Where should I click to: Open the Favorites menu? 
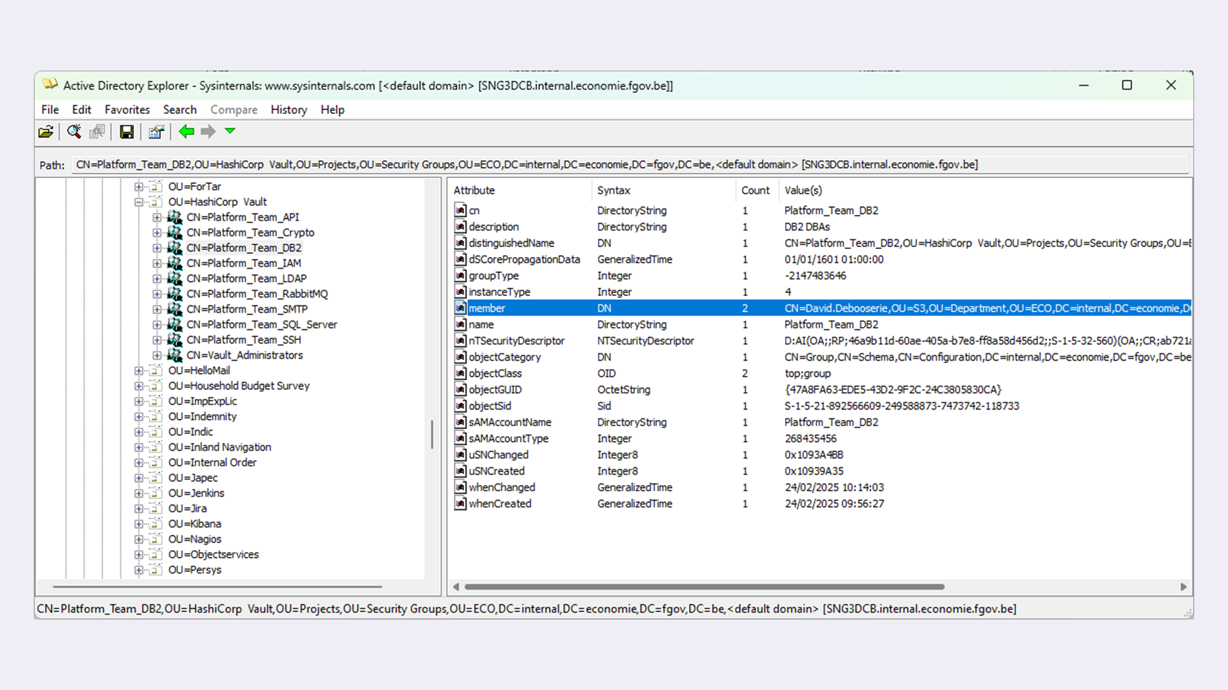click(x=127, y=110)
